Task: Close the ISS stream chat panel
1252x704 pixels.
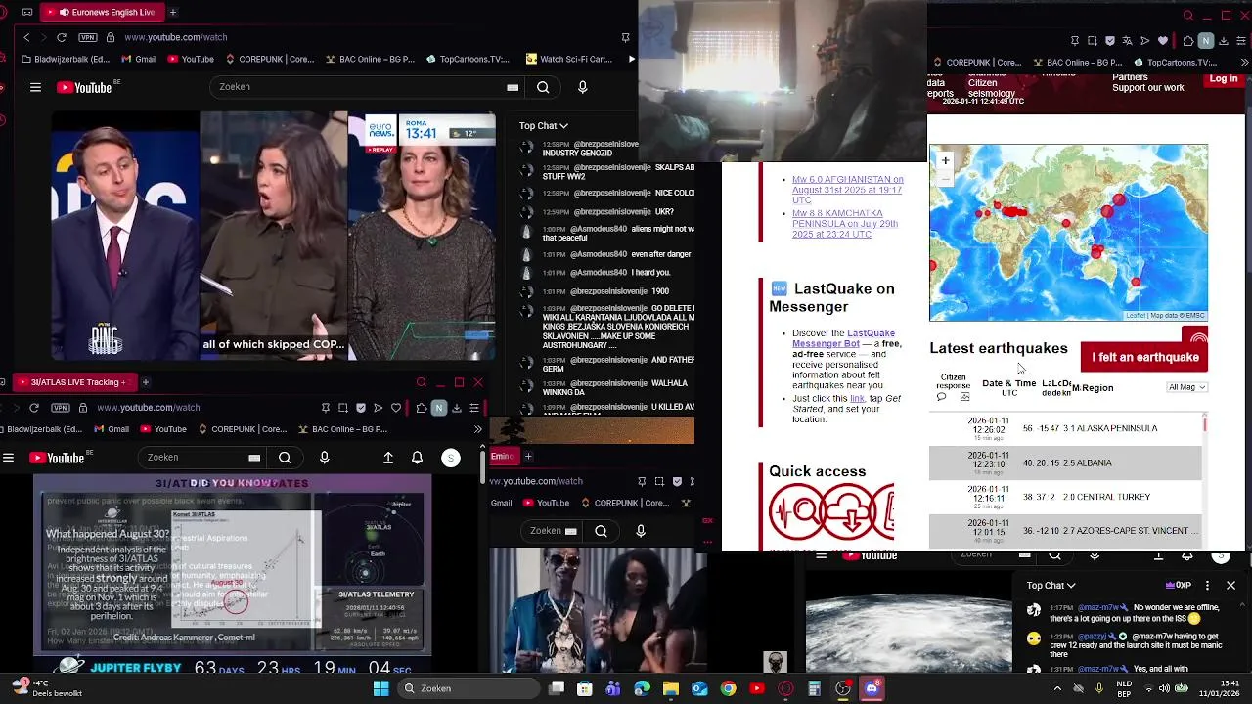Action: point(1230,586)
